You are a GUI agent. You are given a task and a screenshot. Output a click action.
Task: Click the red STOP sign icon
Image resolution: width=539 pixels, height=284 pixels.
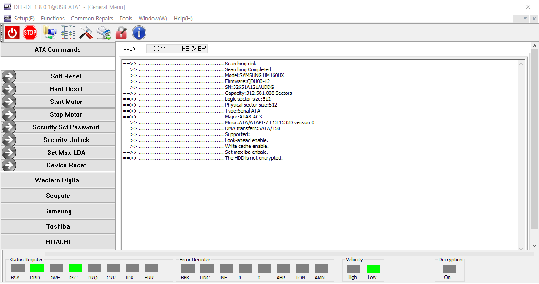point(30,33)
